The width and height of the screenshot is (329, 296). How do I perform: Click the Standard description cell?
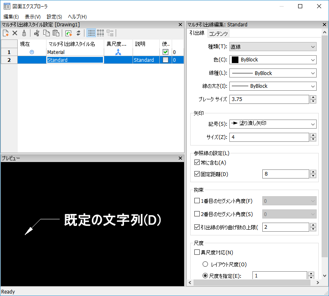146,60
